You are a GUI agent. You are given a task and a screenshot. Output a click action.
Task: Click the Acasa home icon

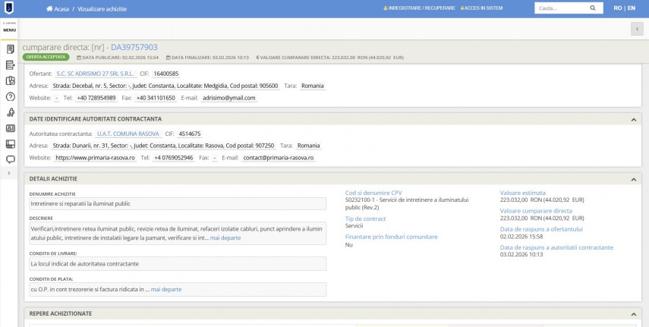click(49, 8)
